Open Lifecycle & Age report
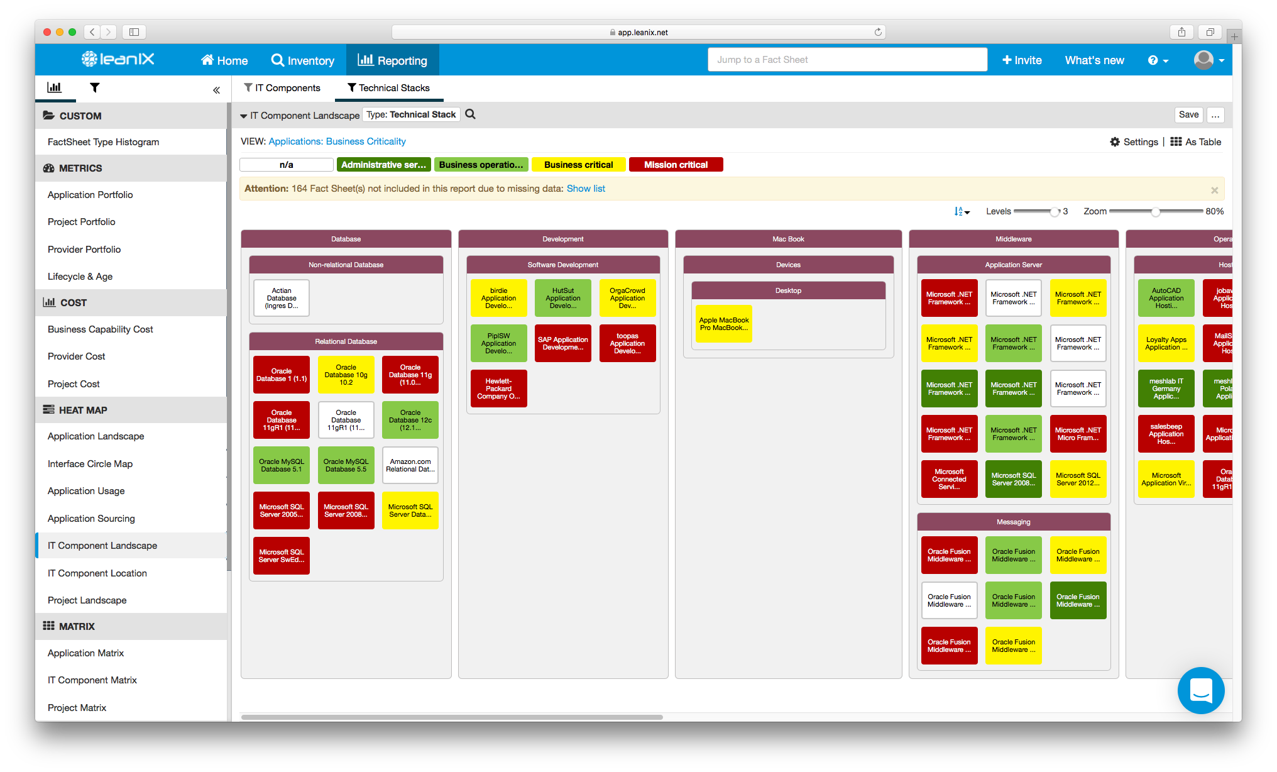This screenshot has width=1277, height=772. [131, 277]
